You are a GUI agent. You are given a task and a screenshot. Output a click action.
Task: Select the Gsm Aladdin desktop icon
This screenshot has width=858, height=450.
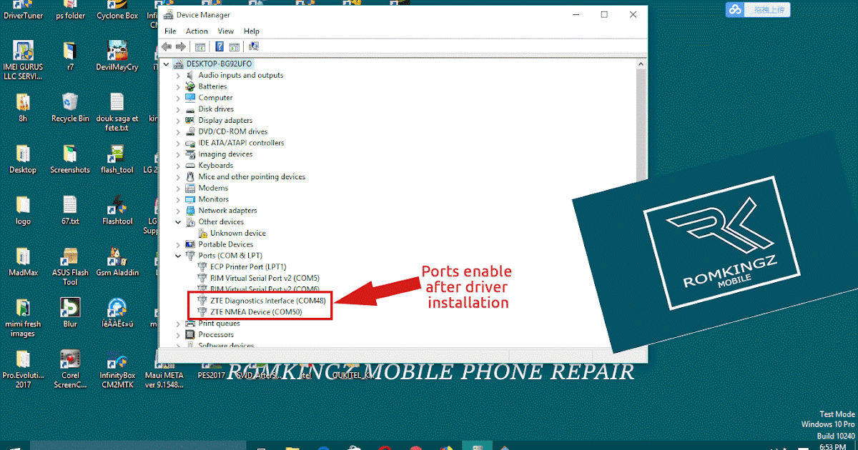(117, 261)
